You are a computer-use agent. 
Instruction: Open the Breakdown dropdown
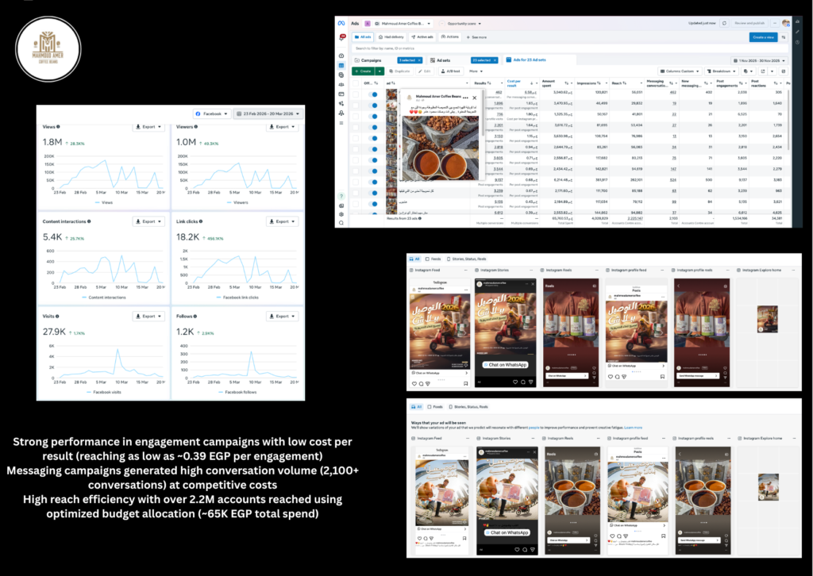721,71
